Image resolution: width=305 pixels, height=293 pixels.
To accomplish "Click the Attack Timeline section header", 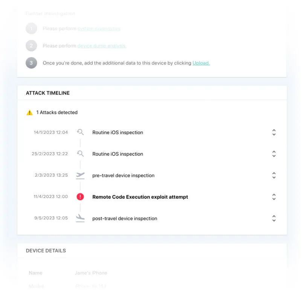I will pyautogui.click(x=48, y=93).
